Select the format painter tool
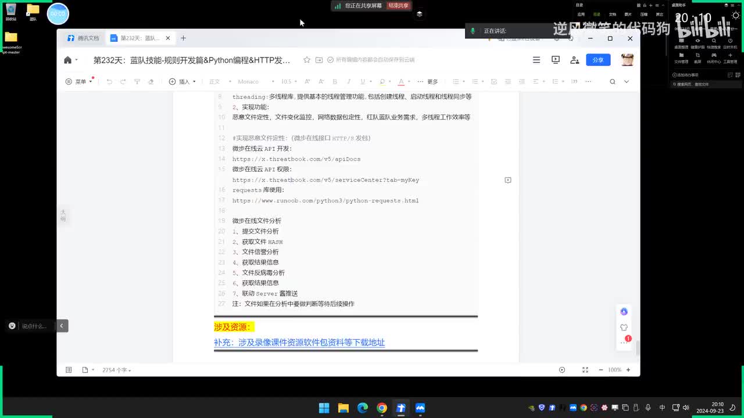The height and width of the screenshot is (418, 744). click(137, 82)
